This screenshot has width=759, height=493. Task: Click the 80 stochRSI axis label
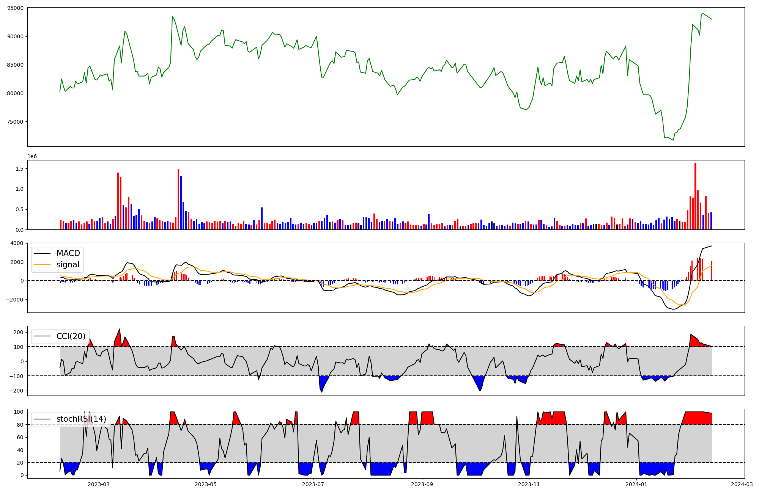tap(20, 425)
